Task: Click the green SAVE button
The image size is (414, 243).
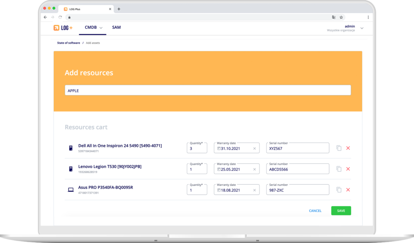Action: [x=341, y=211]
